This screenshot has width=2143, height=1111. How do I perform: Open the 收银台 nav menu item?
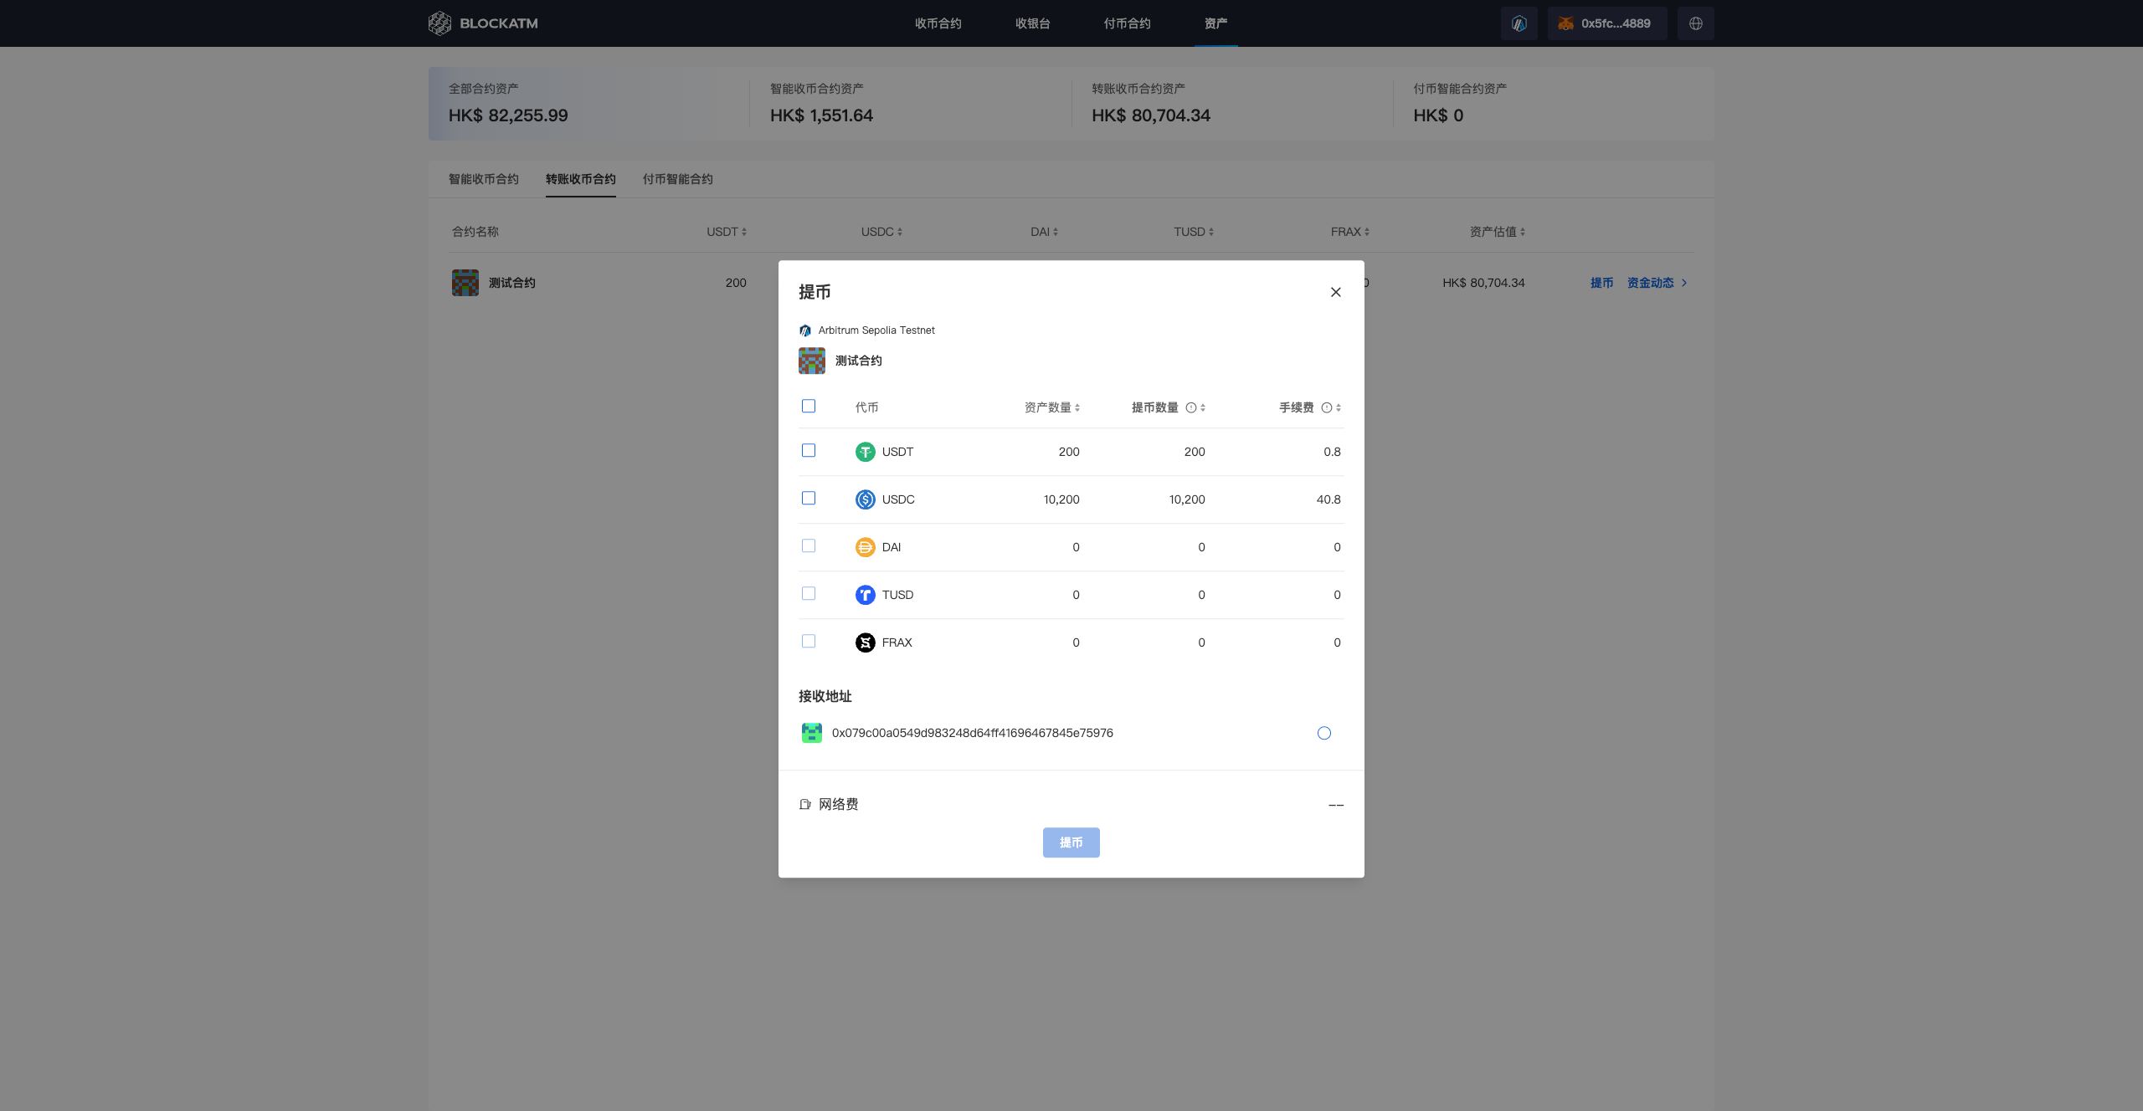tap(1032, 23)
